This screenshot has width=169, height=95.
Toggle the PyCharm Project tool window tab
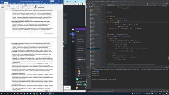point(86,6)
